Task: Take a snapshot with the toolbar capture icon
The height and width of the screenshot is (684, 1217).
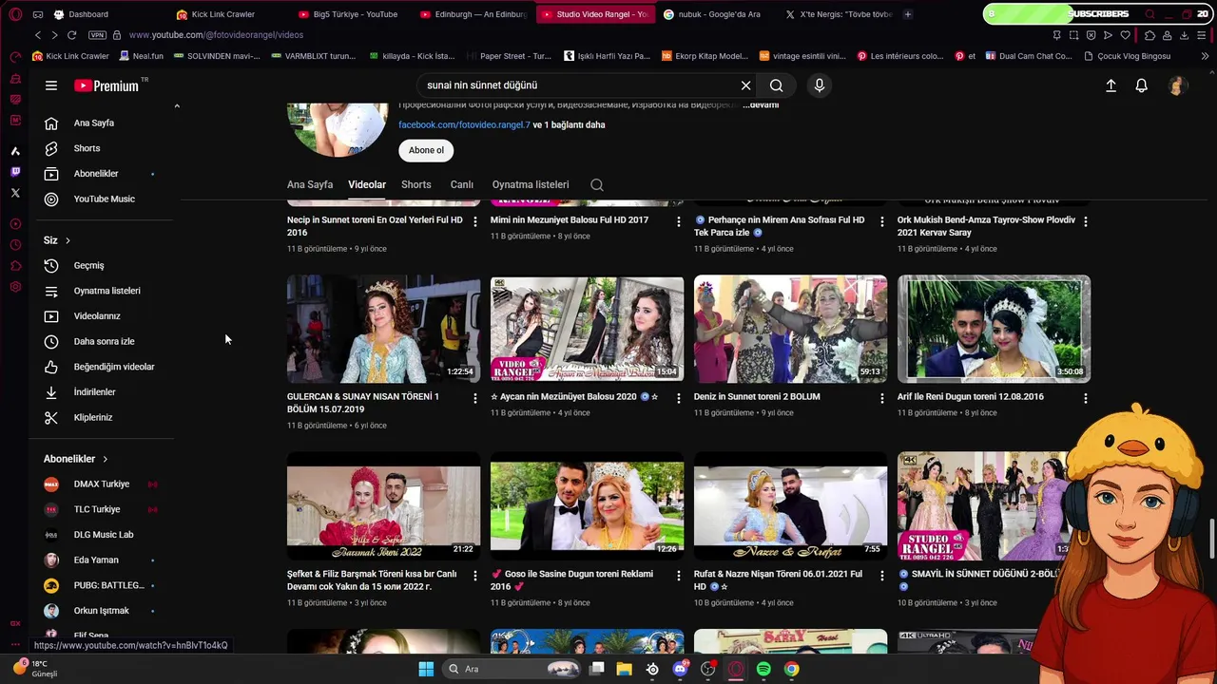Action: 1074,35
